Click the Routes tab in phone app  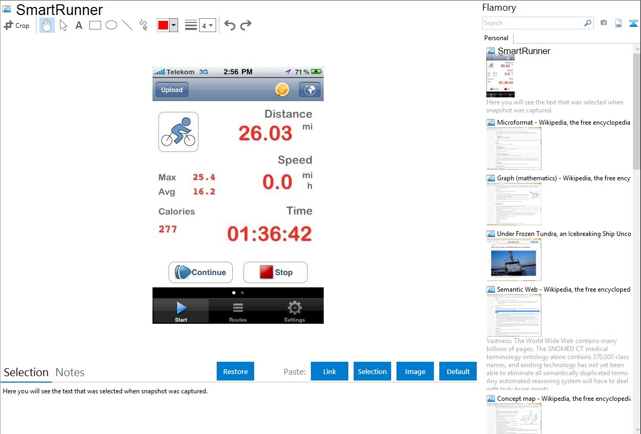tap(238, 311)
